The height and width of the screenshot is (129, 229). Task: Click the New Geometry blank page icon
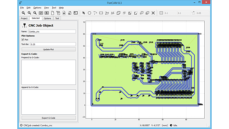[52, 13]
